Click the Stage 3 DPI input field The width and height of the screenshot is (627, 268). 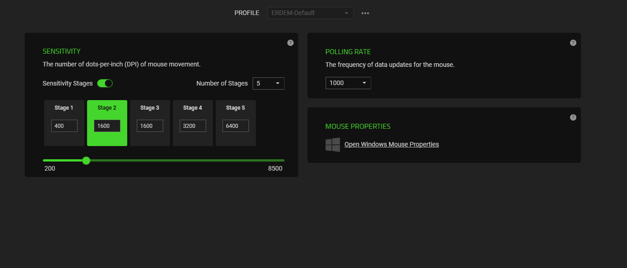pyautogui.click(x=150, y=126)
